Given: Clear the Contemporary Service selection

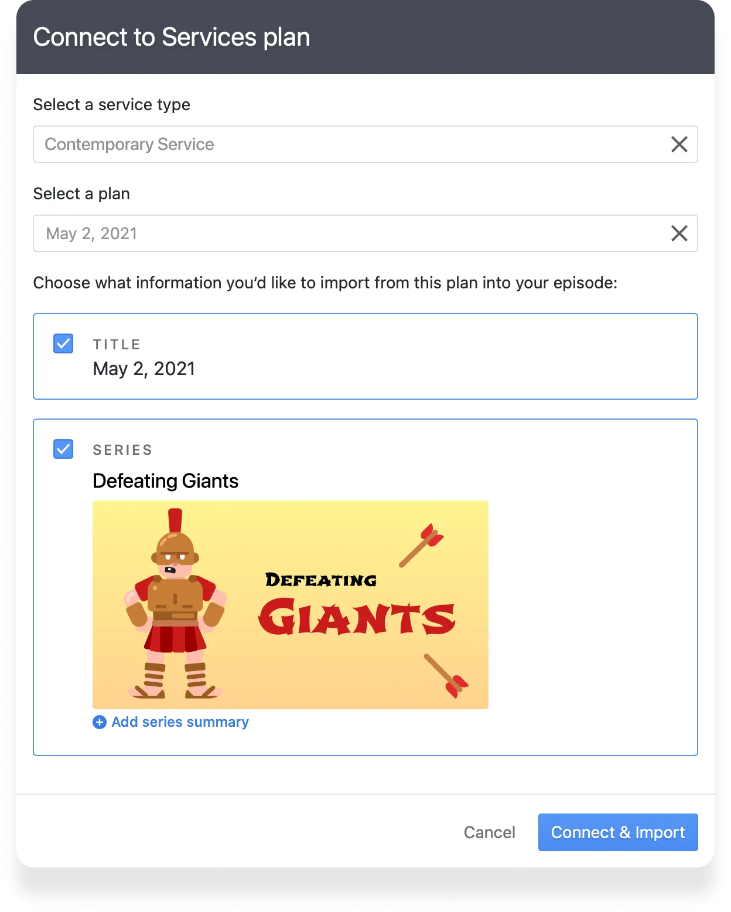Looking at the screenshot, I should coord(679,144).
